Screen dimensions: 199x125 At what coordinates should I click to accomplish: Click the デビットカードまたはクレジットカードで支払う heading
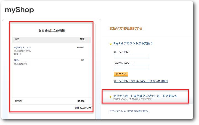(145, 96)
